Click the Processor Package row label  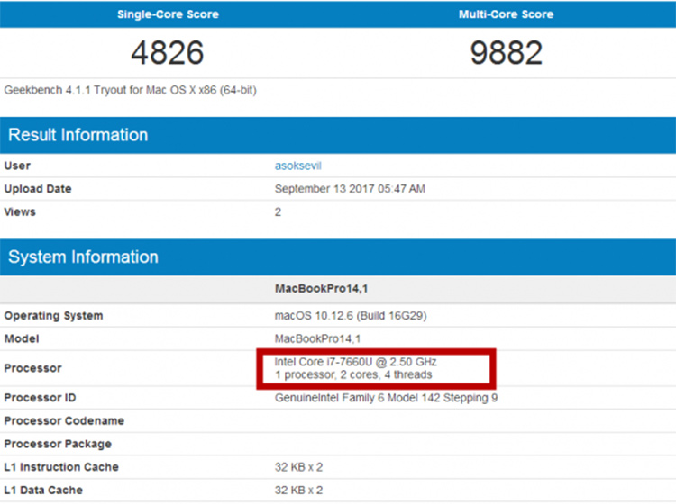[x=58, y=444]
